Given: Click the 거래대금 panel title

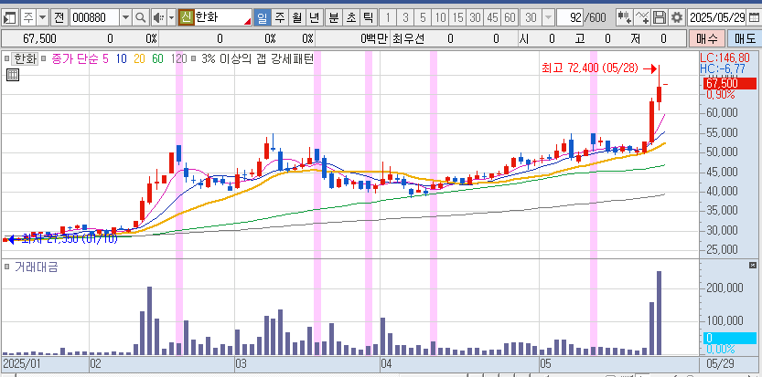Looking at the screenshot, I should point(37,267).
